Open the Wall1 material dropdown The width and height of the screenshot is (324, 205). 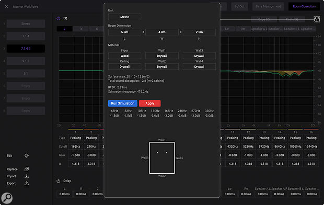point(162,56)
